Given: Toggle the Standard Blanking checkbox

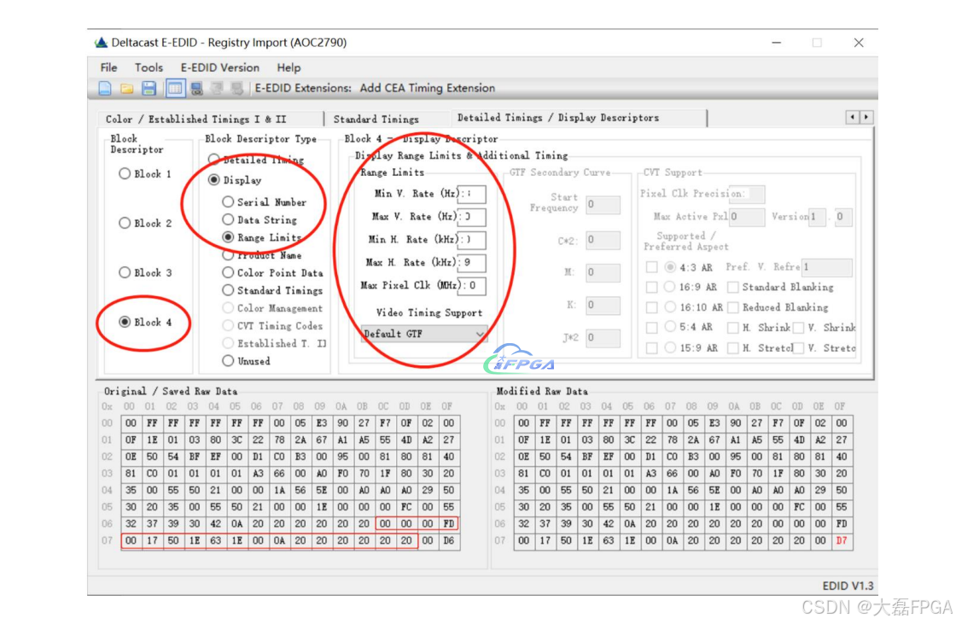Looking at the screenshot, I should (x=733, y=287).
